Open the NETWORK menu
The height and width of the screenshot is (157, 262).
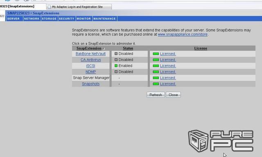click(32, 19)
